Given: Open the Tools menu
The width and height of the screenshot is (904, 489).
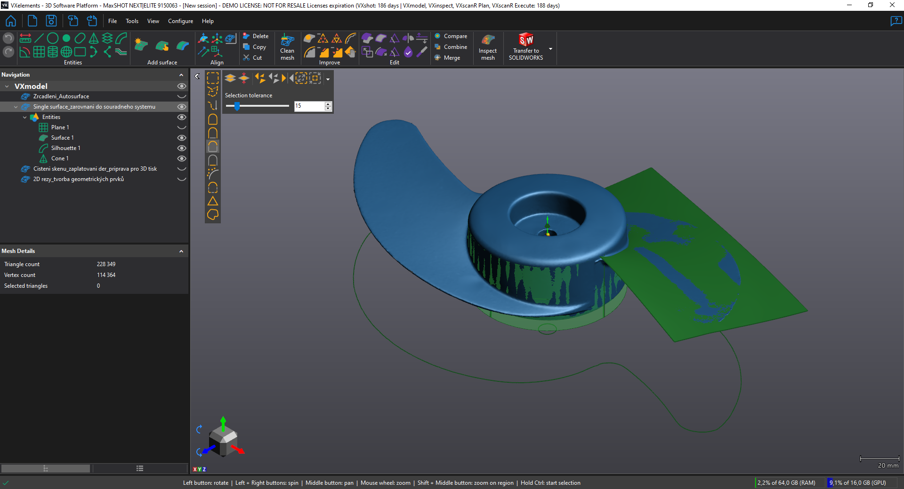Looking at the screenshot, I should [132, 21].
